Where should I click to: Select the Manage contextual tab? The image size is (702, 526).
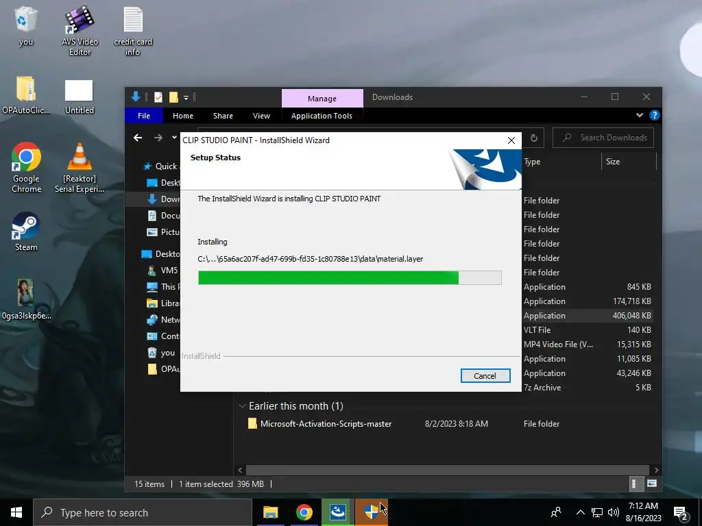pyautogui.click(x=322, y=99)
